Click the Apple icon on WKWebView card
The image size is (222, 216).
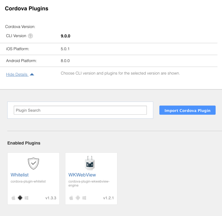71,198
